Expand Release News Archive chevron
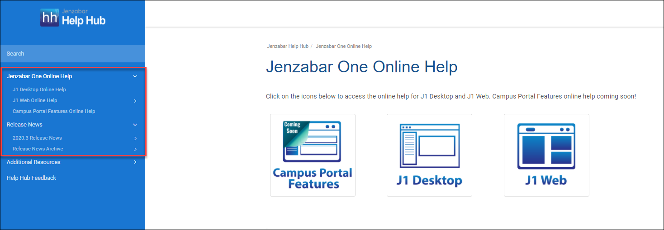664x230 pixels. [x=135, y=149]
